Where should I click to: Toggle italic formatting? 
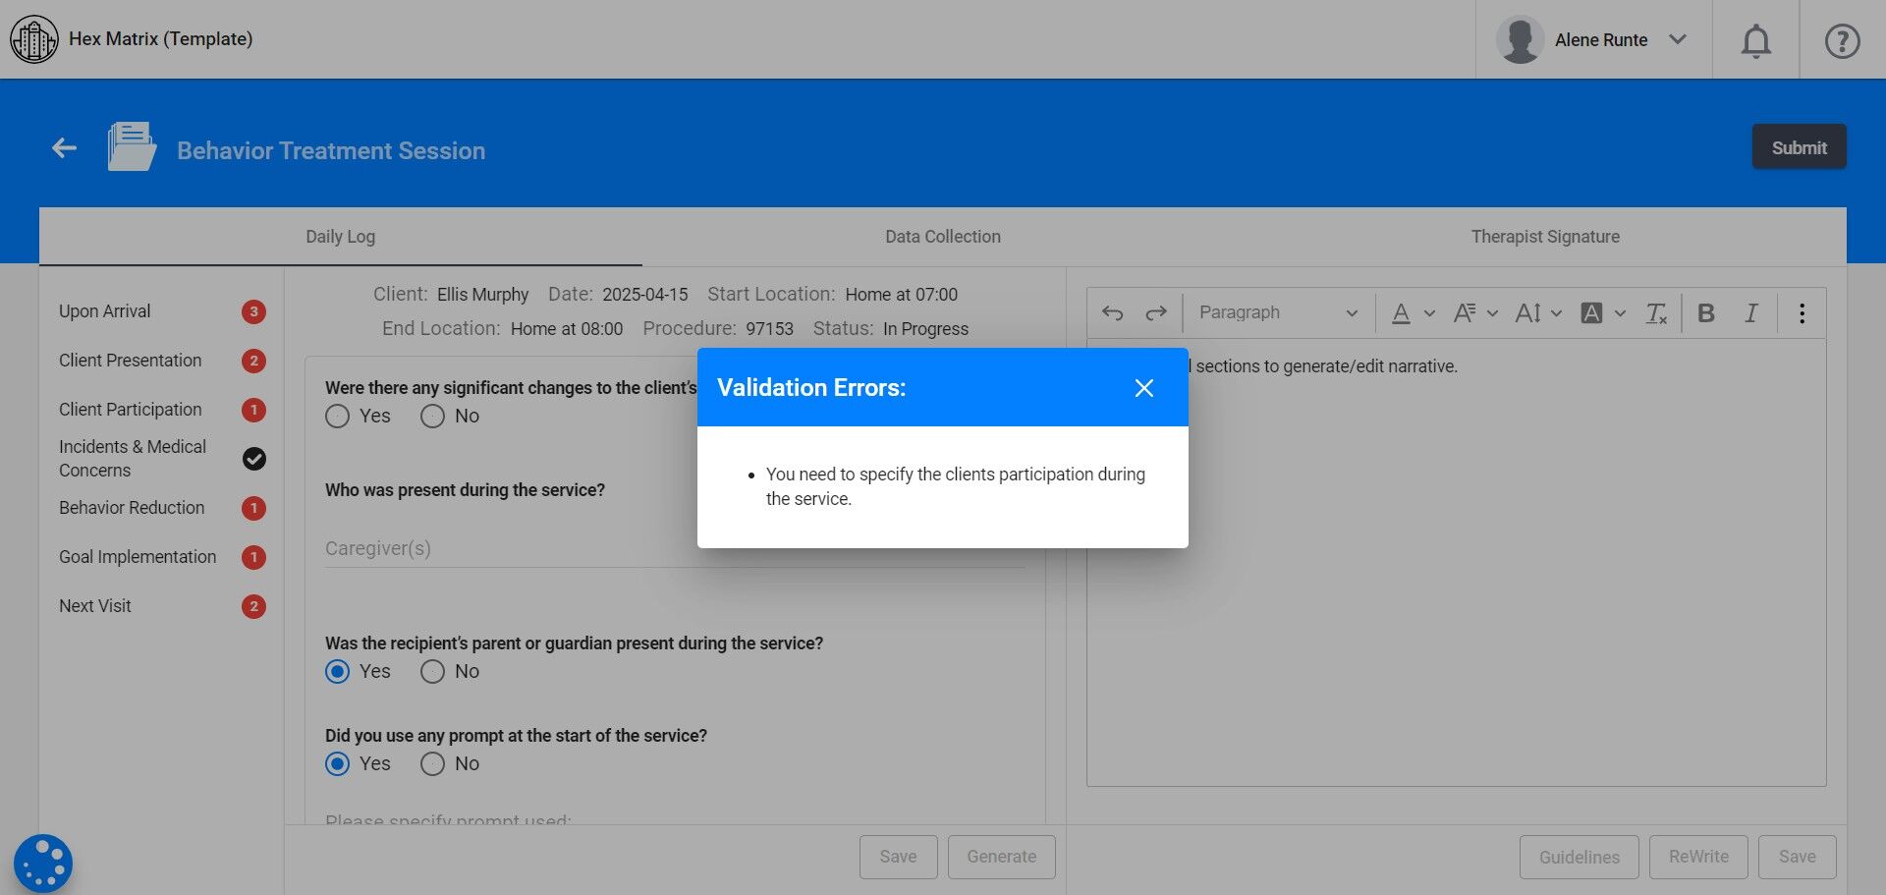click(x=1750, y=312)
